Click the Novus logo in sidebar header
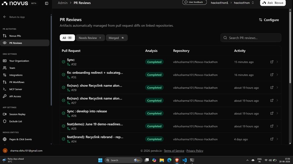Screen dimensions: 293x164 (15, 3)
